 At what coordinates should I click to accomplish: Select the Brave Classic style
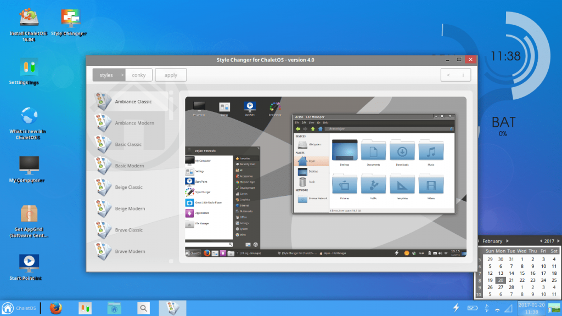131,230
